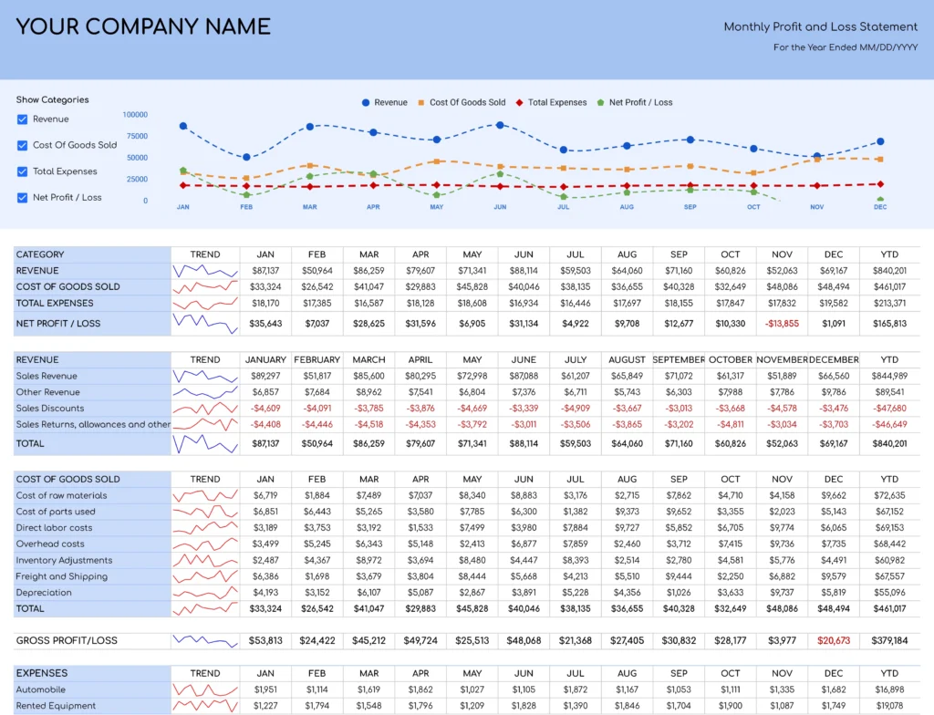
Task: Select the orange Cost Of Goods Sold point for MAY
Action: pyautogui.click(x=437, y=161)
